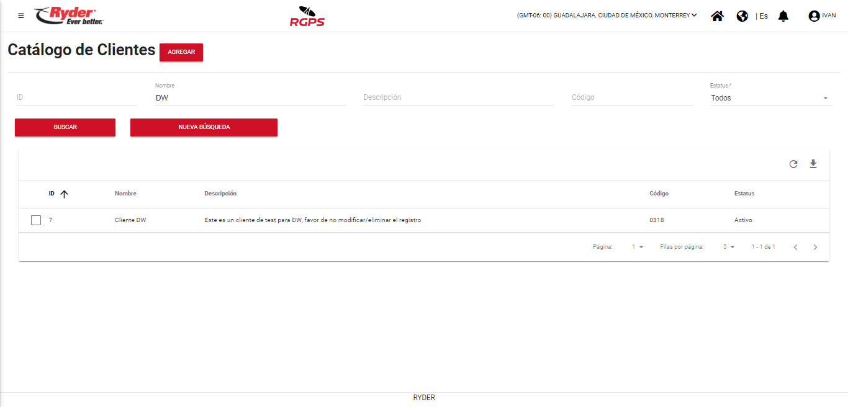Expand the Estatus dropdown showing Todos
Viewport: 848px width, 407px height.
pyautogui.click(x=770, y=98)
